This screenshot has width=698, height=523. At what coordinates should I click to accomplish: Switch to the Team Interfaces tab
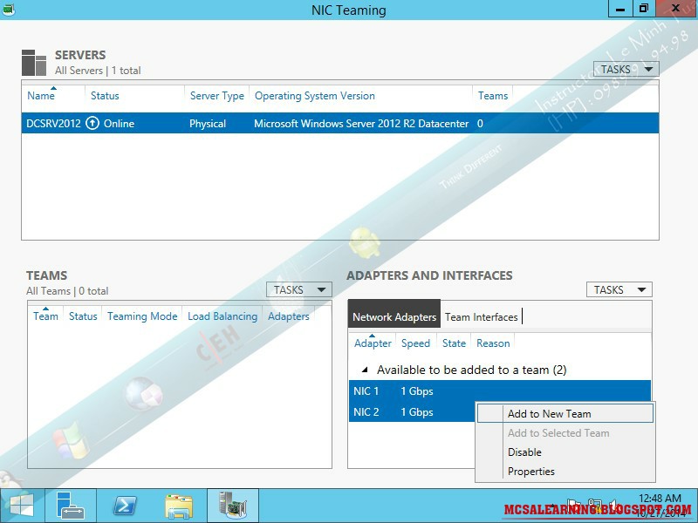tap(481, 316)
